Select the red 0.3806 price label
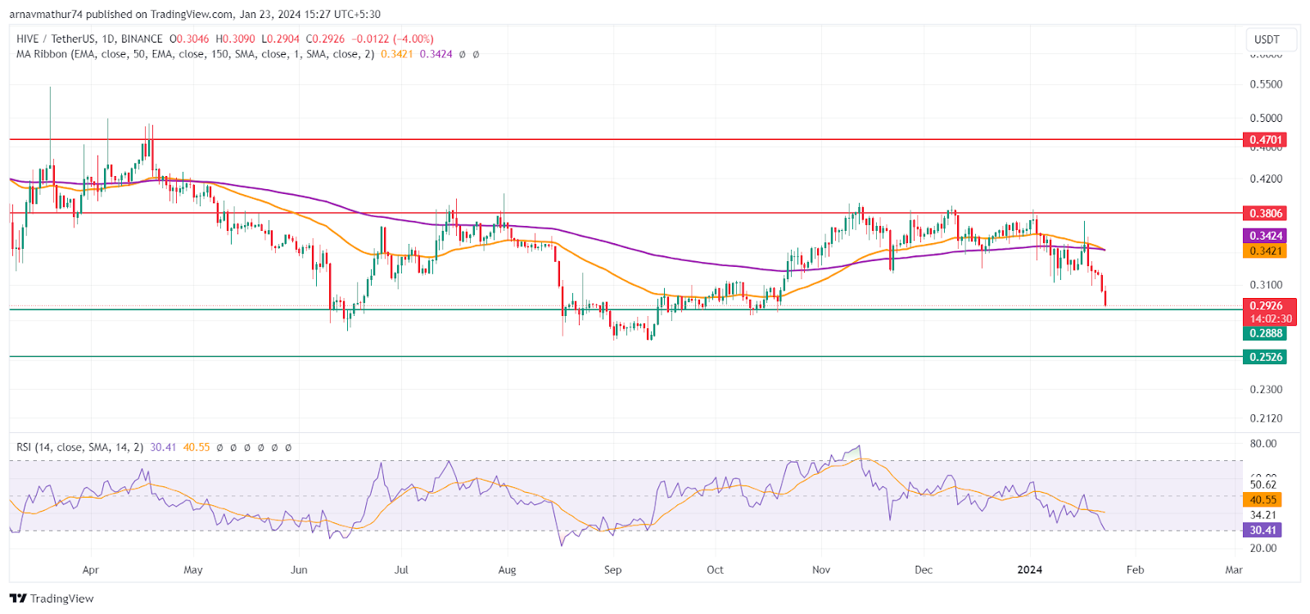This screenshot has height=614, width=1310. (x=1265, y=213)
